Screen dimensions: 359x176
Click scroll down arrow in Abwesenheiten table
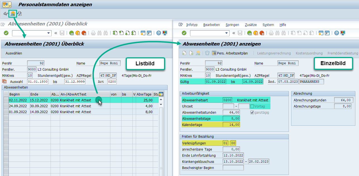[161, 104]
